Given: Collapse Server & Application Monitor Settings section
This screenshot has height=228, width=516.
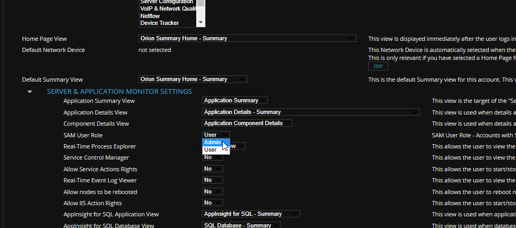Looking at the screenshot, I should (x=30, y=91).
